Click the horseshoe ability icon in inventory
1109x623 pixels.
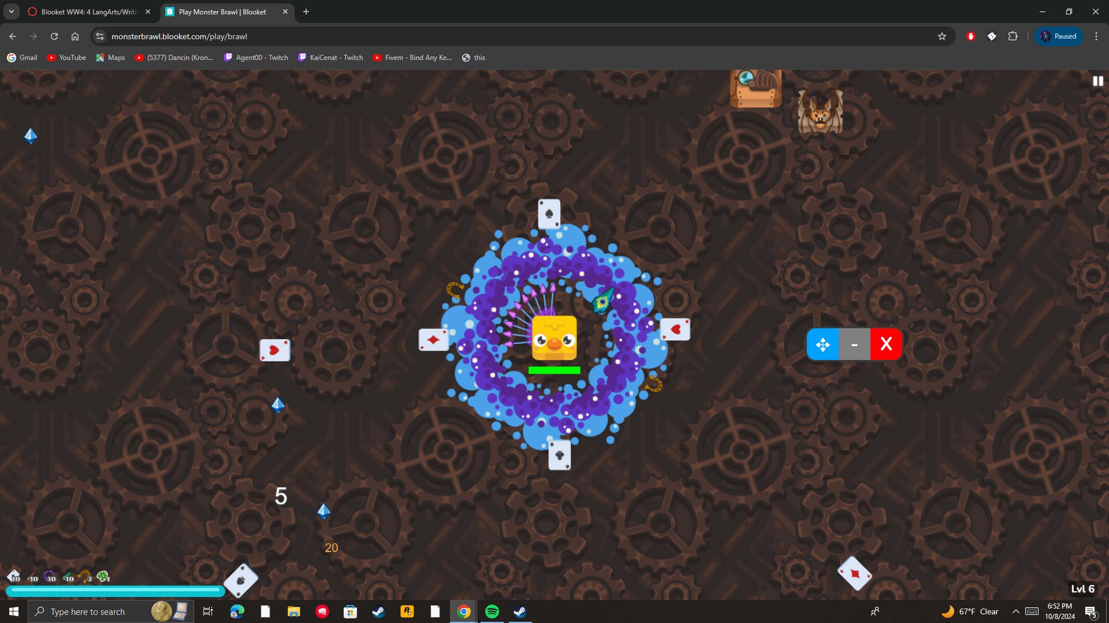click(85, 576)
